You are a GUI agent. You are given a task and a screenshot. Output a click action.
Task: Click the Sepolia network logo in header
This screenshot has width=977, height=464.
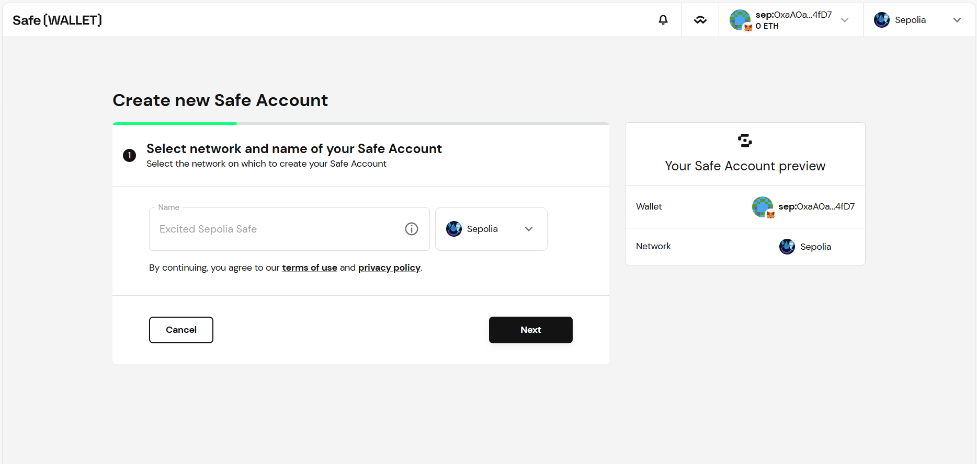point(882,20)
